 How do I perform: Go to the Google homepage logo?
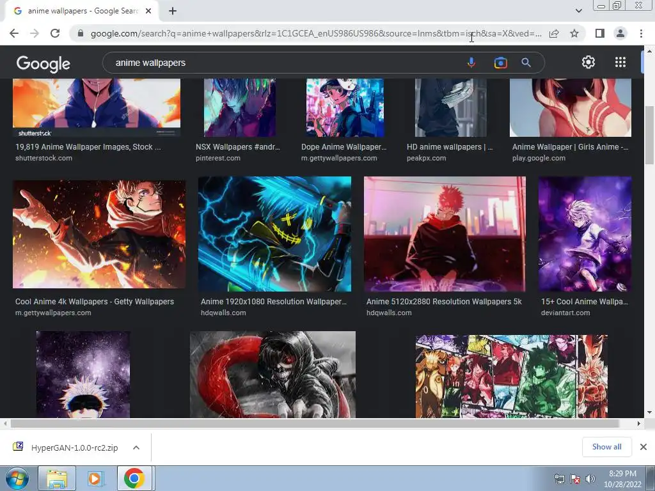point(43,63)
